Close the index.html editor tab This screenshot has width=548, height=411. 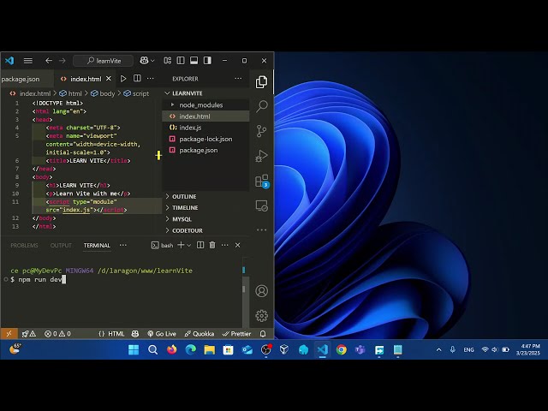[109, 79]
